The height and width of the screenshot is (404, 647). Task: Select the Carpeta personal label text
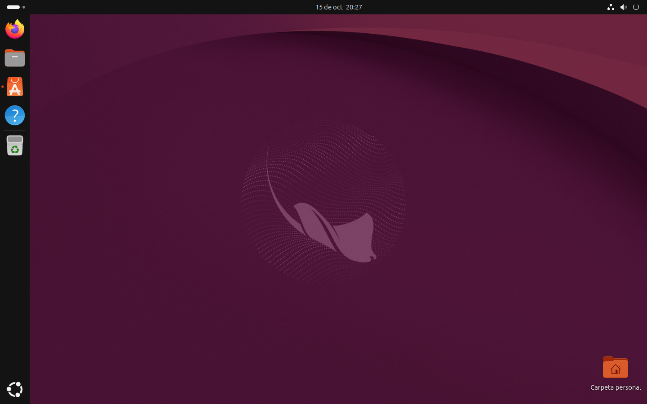(616, 387)
